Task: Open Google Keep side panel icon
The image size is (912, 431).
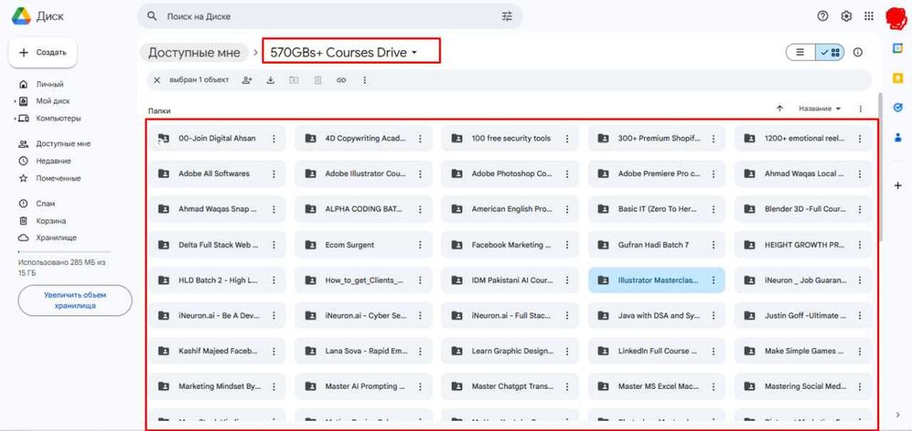Action: click(897, 77)
